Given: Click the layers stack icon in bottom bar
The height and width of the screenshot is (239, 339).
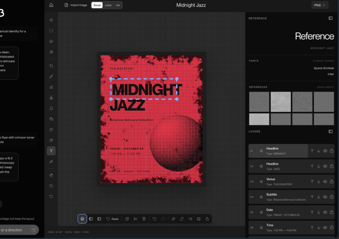Looking at the screenshot, I should pos(82,219).
